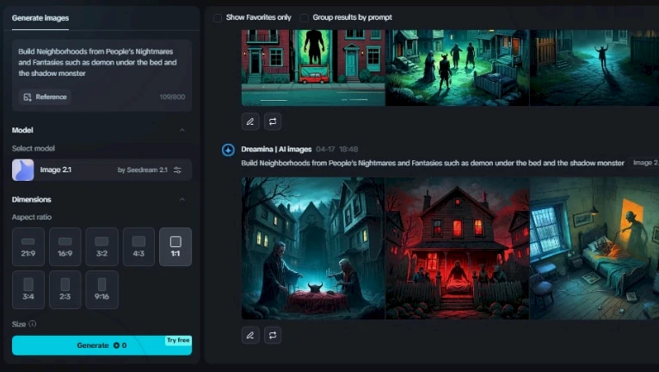659x372 pixels.
Task: Click regenerate icon under top results
Action: point(273,121)
